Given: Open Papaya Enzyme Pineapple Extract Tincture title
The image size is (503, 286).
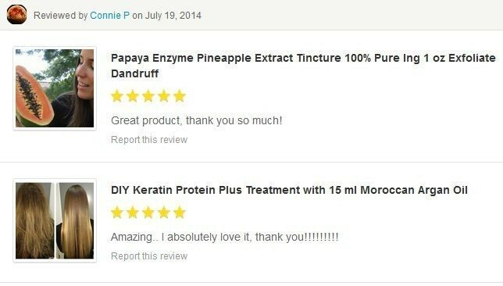Looking at the screenshot, I should [x=303, y=66].
